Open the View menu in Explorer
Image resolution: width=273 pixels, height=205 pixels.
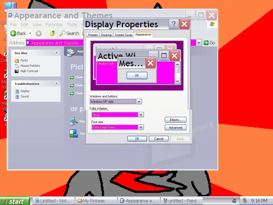(x=37, y=25)
